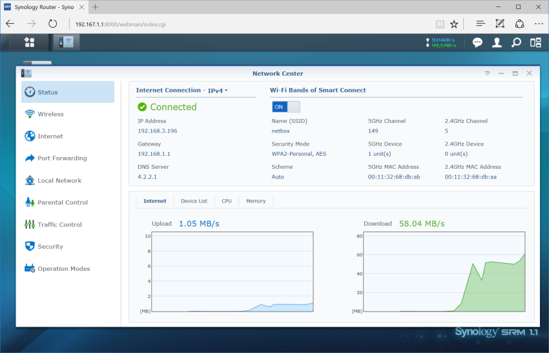
Task: Close the Synology Router browser tab
Action: [81, 7]
